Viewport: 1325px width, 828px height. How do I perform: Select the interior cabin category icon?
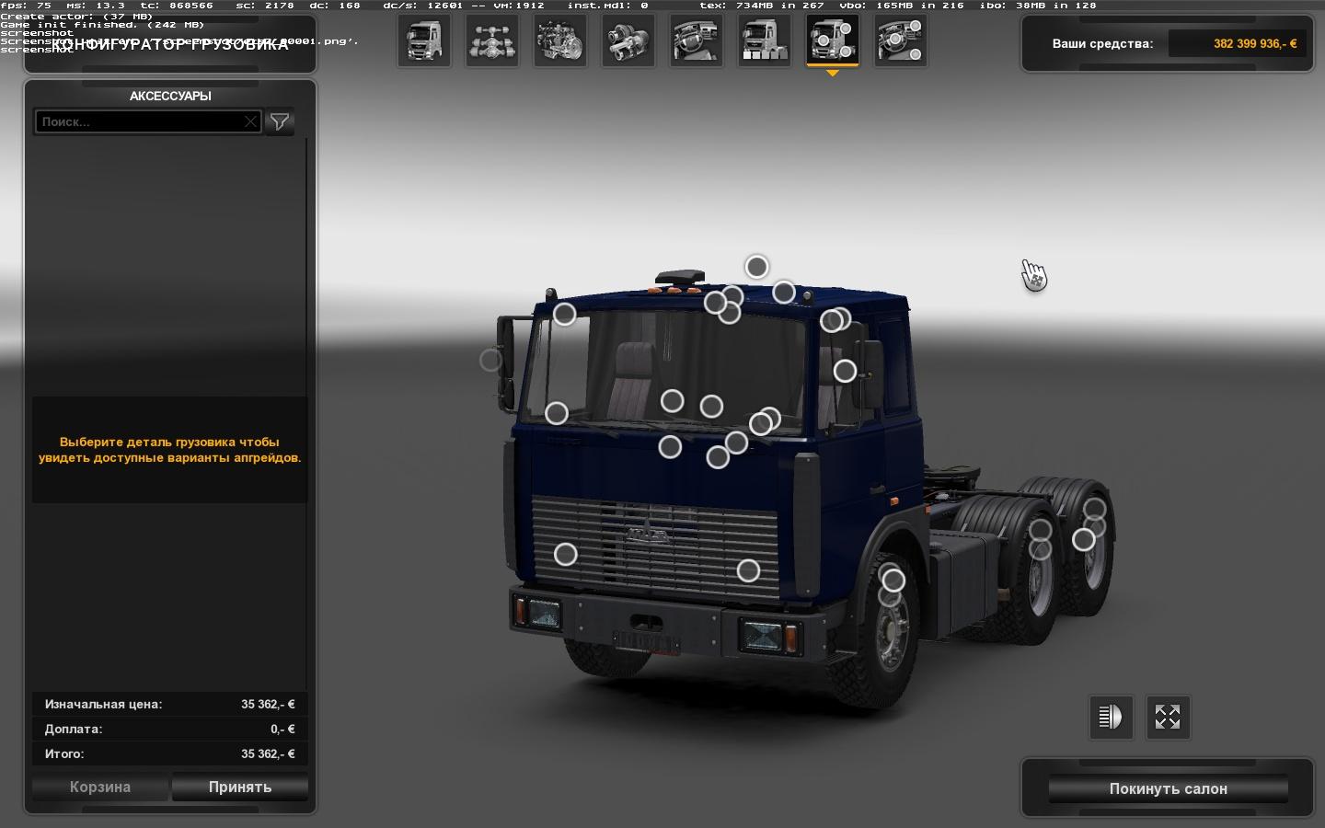pyautogui.click(x=697, y=40)
